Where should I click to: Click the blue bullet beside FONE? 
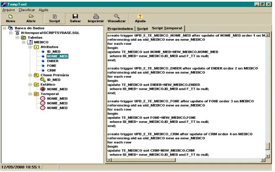pyautogui.click(x=43, y=66)
